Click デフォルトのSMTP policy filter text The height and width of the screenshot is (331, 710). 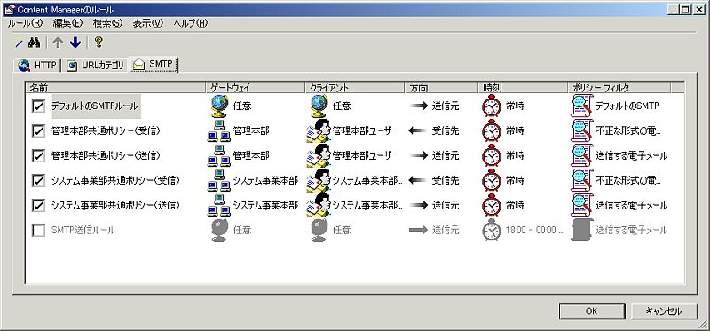pyautogui.click(x=627, y=106)
